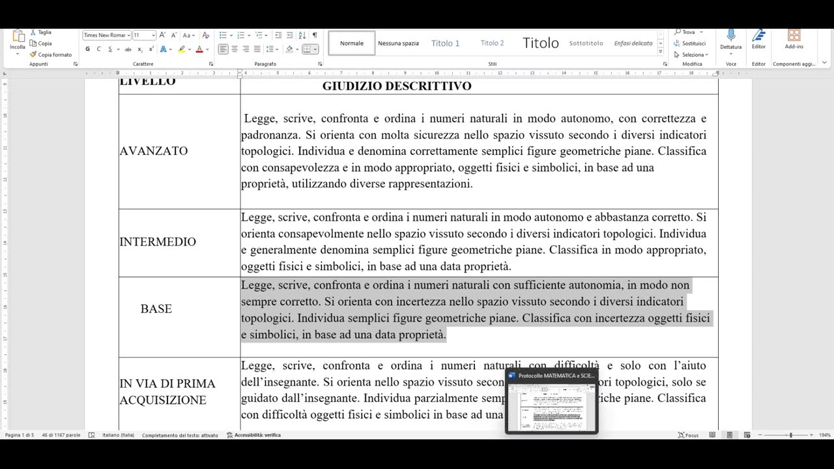Toggle italic C formatting
Viewport: 834px width, 469px height.
click(x=98, y=49)
